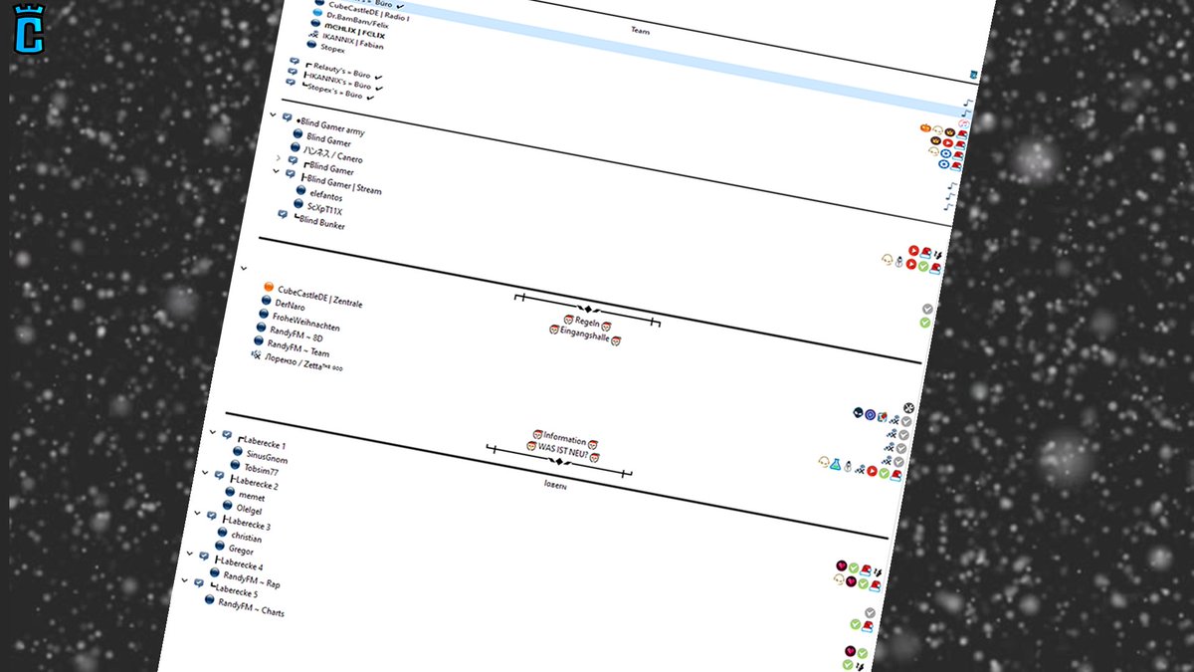
Task: Collapse the Laberecke 1 channel
Action: (x=213, y=433)
